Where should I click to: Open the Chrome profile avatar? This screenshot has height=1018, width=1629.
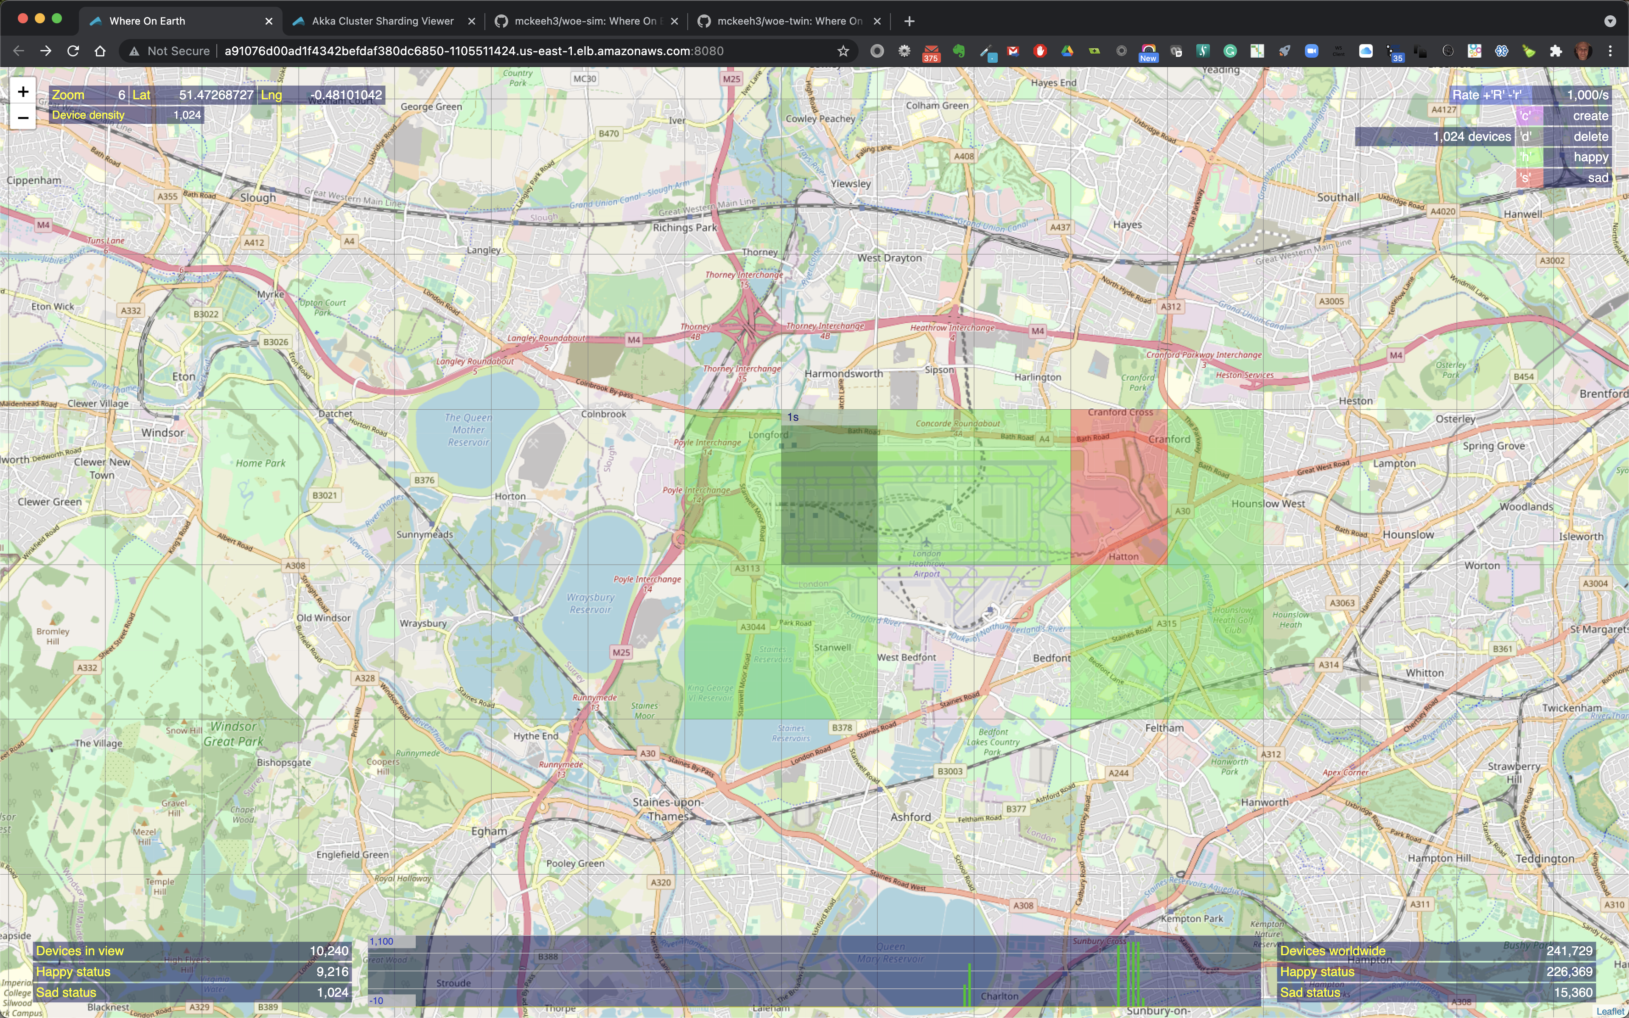tap(1583, 51)
